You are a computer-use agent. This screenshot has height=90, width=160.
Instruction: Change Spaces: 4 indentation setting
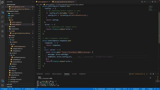(x=118, y=89)
